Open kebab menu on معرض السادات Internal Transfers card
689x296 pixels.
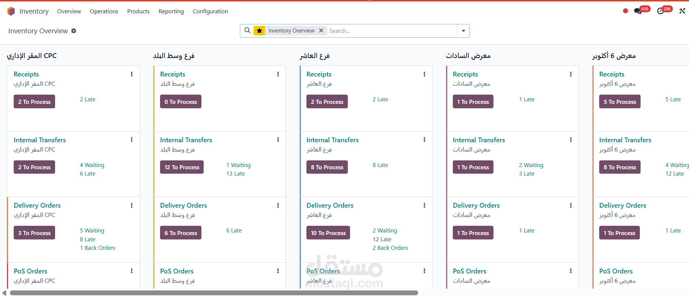click(x=571, y=140)
